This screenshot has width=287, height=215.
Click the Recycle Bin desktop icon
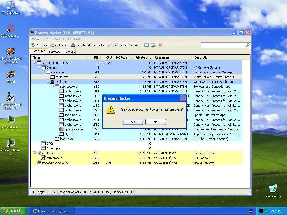coord(273,191)
